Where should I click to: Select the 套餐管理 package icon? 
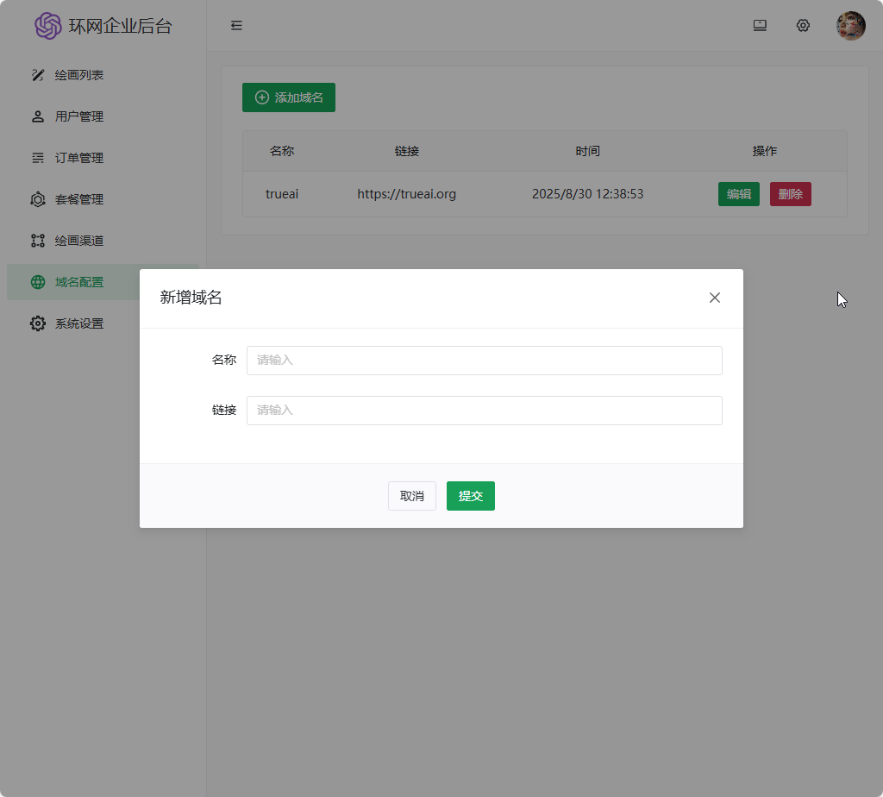coord(37,199)
